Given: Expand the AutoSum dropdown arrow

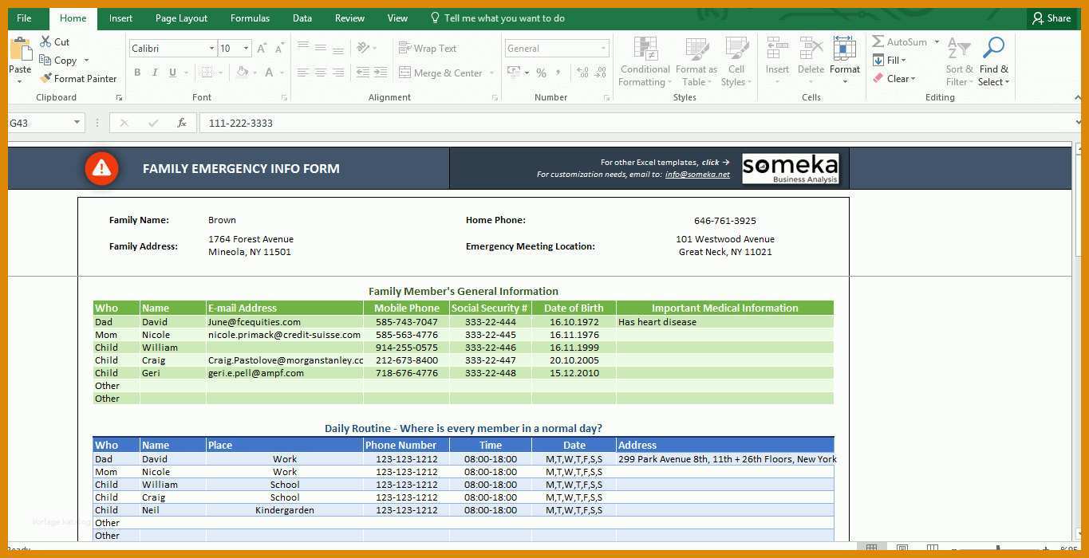Looking at the screenshot, I should click(937, 41).
